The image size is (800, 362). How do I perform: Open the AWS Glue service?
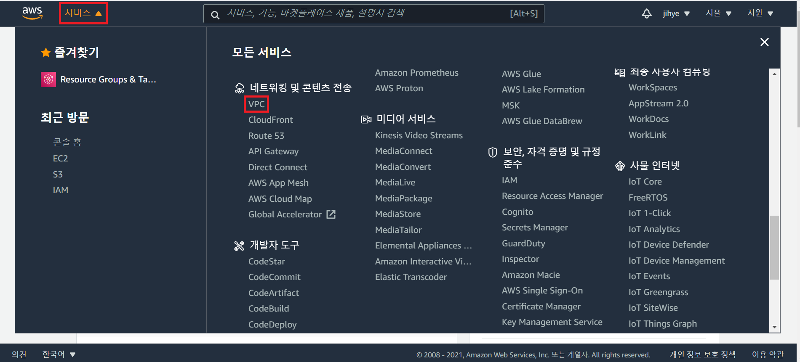[521, 74]
